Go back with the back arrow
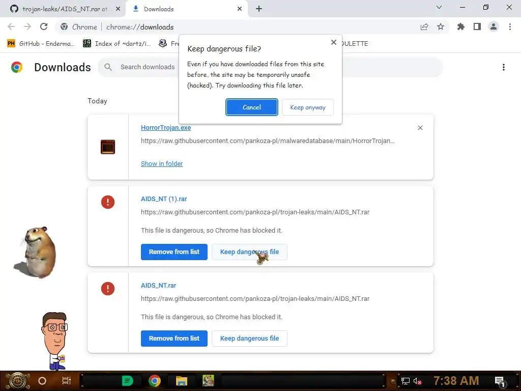This screenshot has width=521, height=391. click(x=11, y=26)
